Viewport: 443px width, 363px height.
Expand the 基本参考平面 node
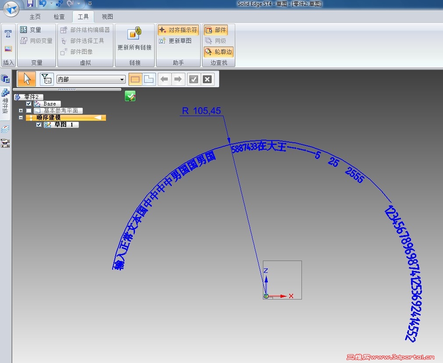21,111
